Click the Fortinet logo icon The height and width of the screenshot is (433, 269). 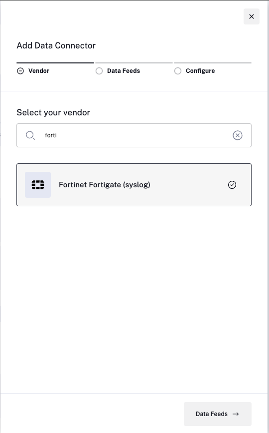point(38,185)
